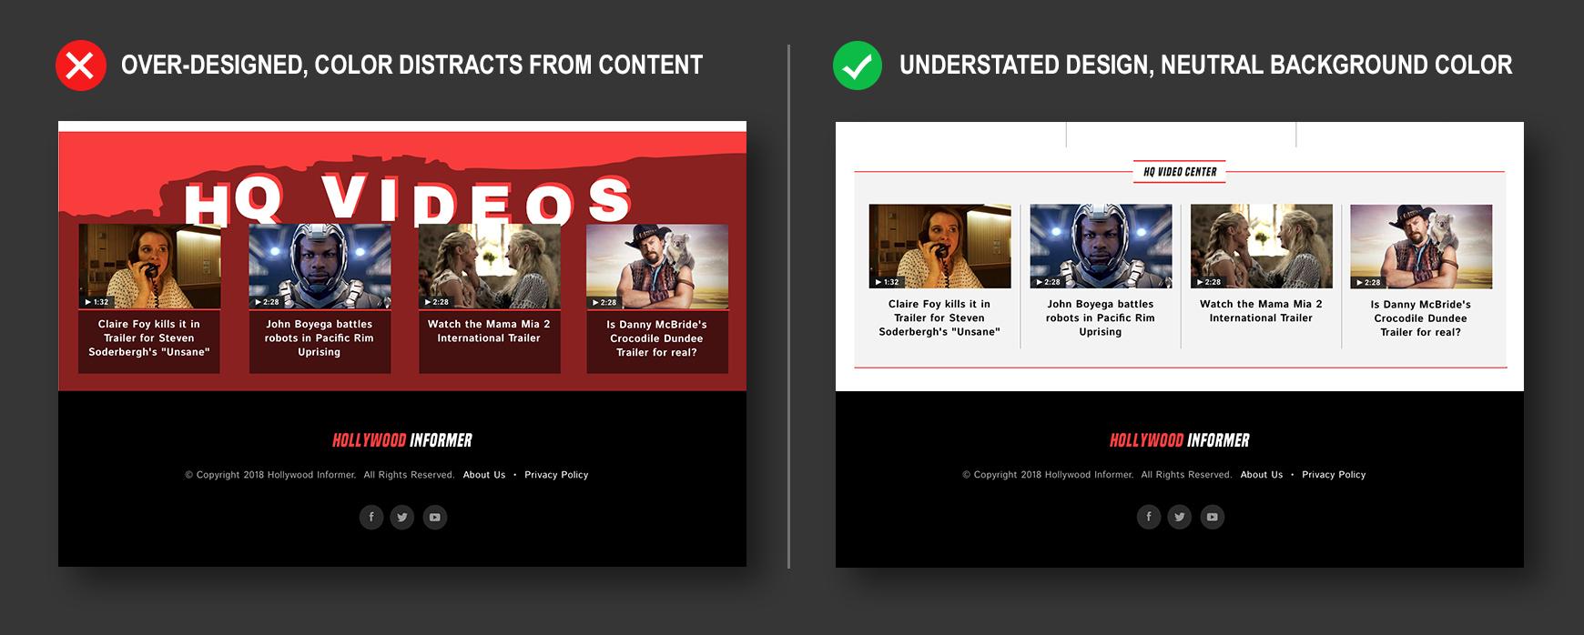Click the HQ Video Center section label

click(1180, 172)
